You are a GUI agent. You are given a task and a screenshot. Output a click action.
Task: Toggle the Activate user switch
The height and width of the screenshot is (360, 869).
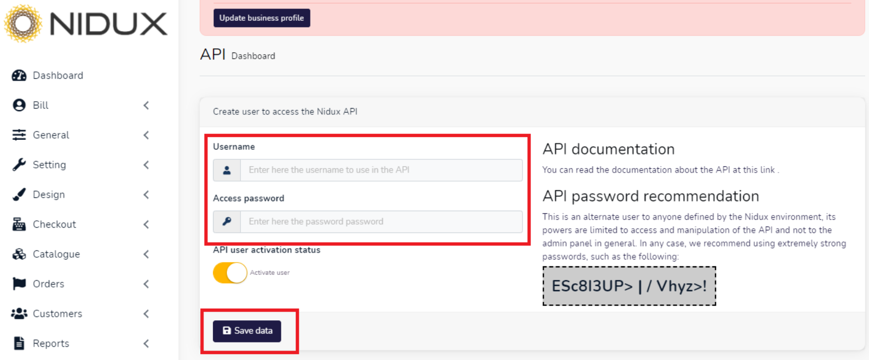click(x=230, y=273)
